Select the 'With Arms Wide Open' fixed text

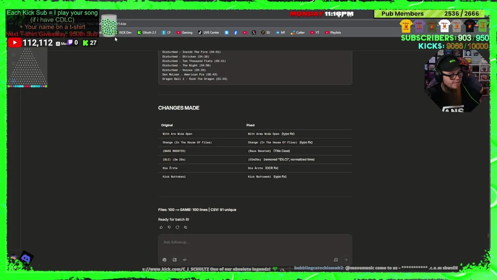coord(264,134)
